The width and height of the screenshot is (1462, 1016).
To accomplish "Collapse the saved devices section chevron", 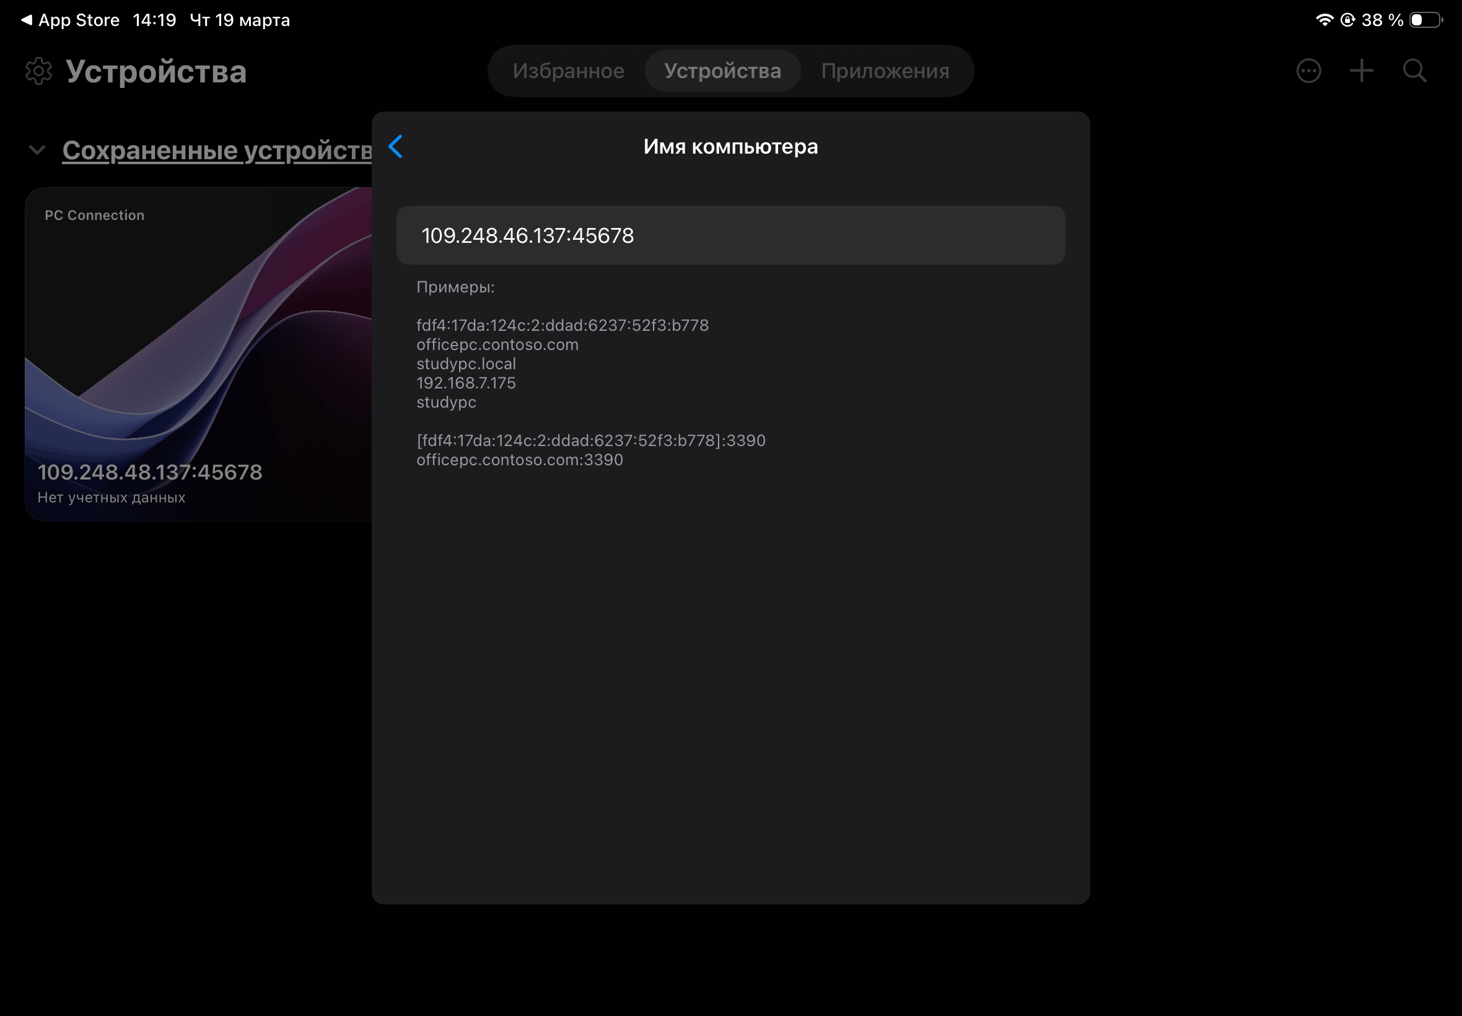I will pyautogui.click(x=38, y=151).
